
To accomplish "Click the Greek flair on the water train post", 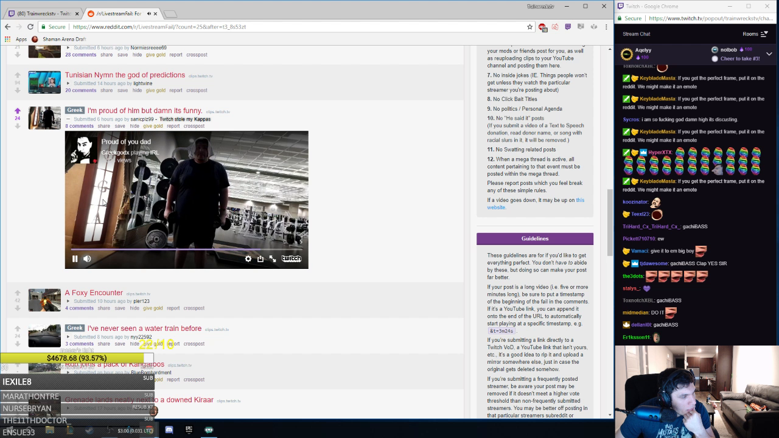I will click(75, 328).
